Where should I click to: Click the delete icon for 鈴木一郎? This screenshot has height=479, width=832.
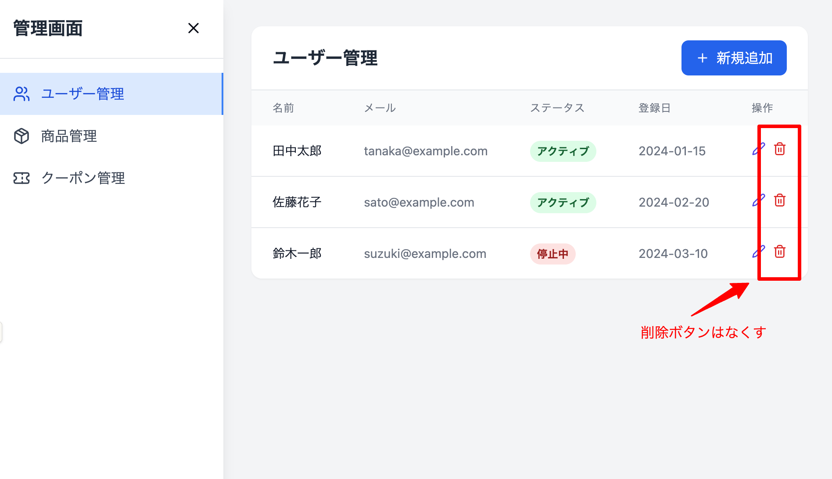click(x=780, y=252)
